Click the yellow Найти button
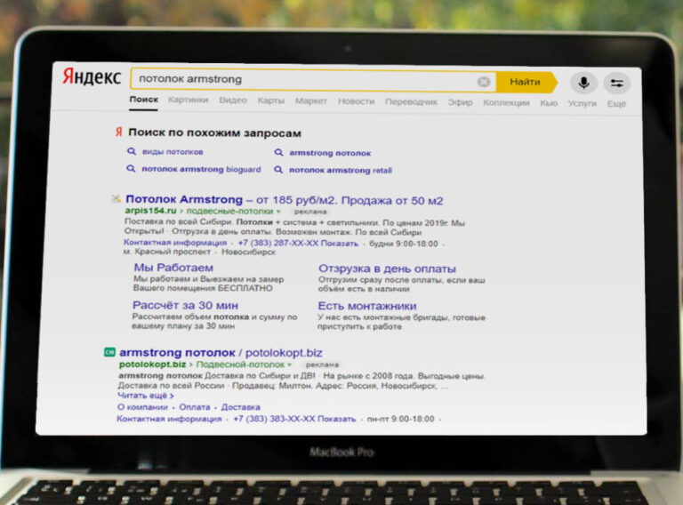The height and width of the screenshot is (505, 683). click(526, 82)
